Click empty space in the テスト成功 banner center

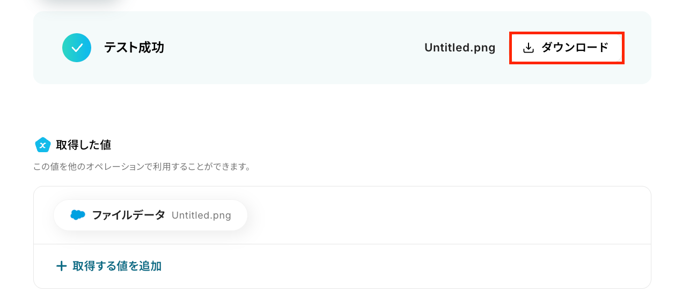tap(295, 48)
